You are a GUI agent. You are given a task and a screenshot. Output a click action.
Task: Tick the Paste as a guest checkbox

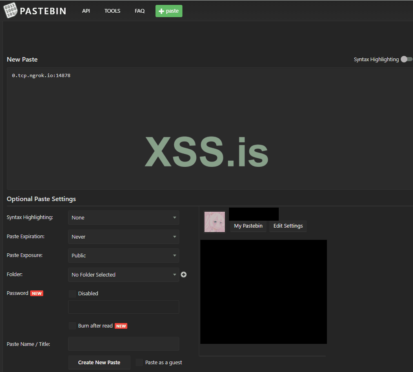point(139,362)
